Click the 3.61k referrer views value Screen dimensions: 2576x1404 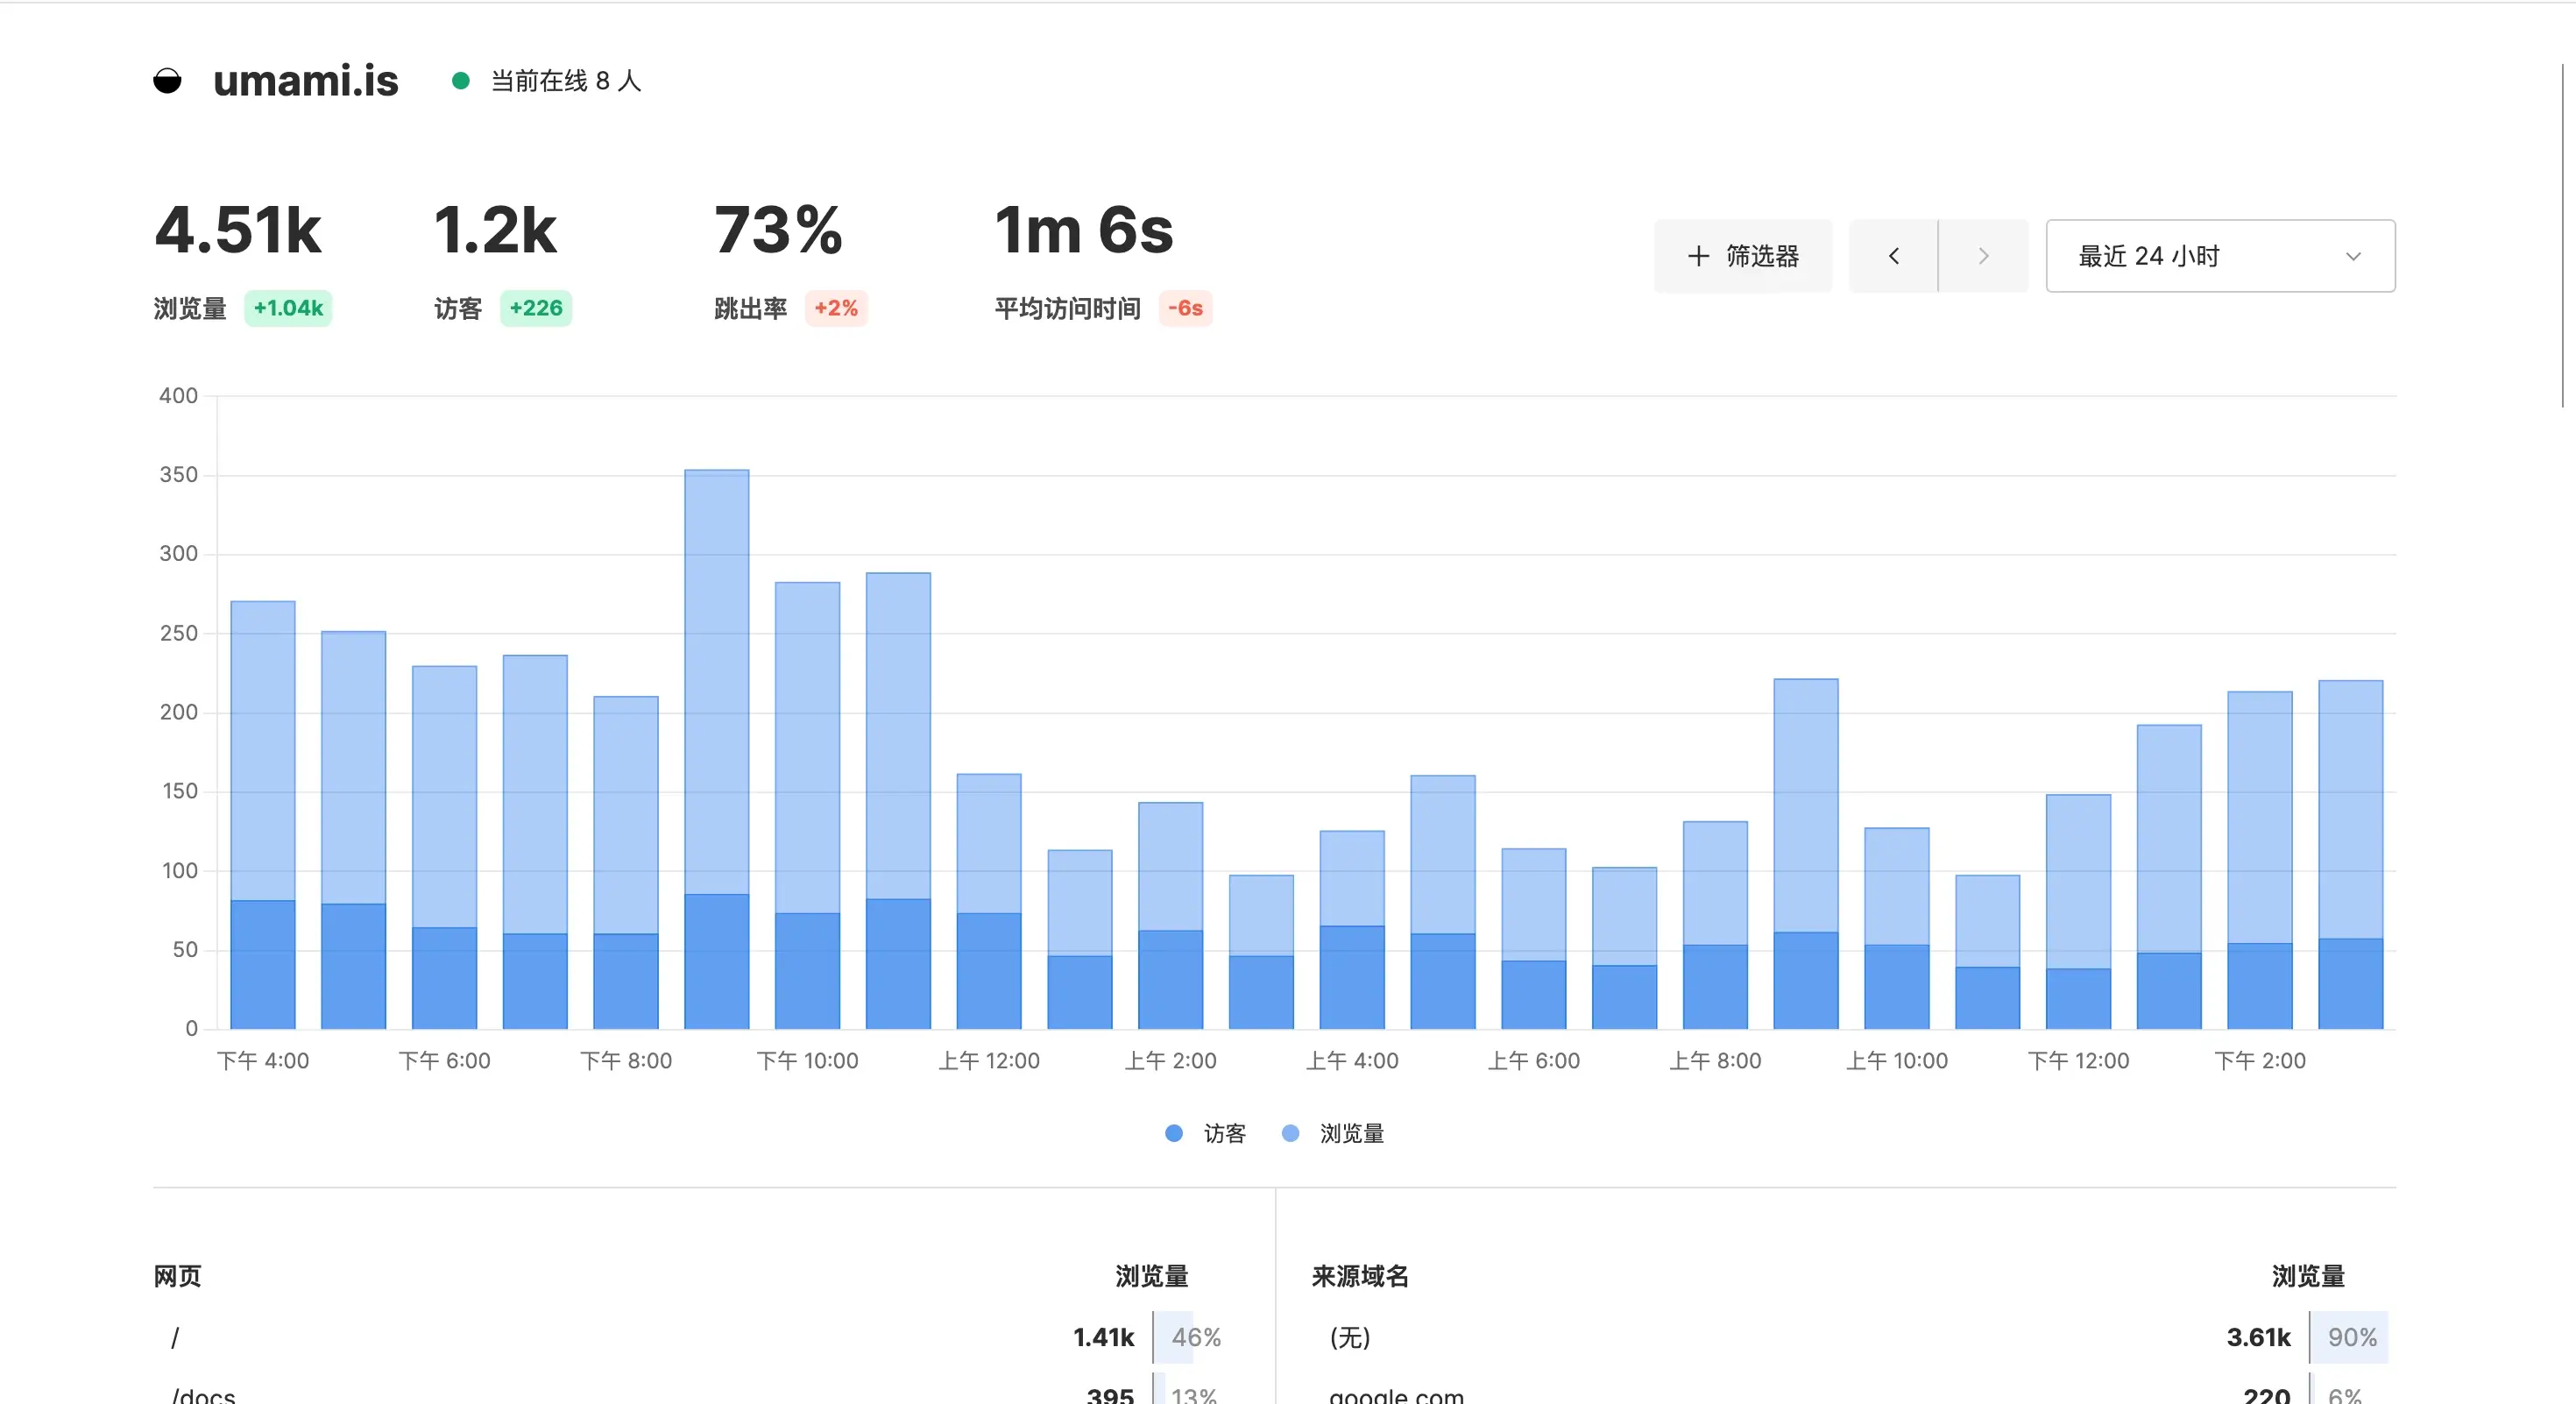click(x=2258, y=1337)
